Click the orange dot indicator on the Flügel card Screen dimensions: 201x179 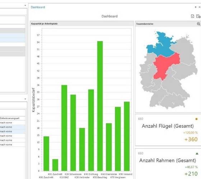(x=196, y=119)
